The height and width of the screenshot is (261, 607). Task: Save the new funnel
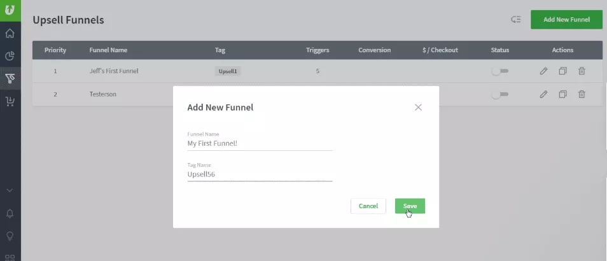[410, 206]
